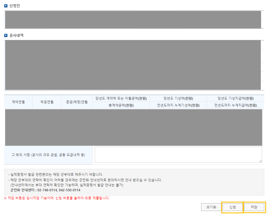
Task: Submit the form with 신청 button
Action: [232, 207]
